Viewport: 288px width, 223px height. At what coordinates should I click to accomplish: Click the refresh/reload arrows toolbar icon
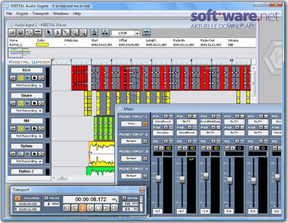coord(29,33)
